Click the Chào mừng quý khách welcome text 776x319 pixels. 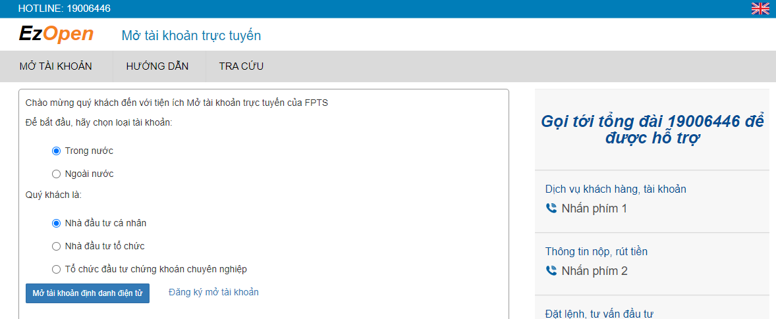177,103
